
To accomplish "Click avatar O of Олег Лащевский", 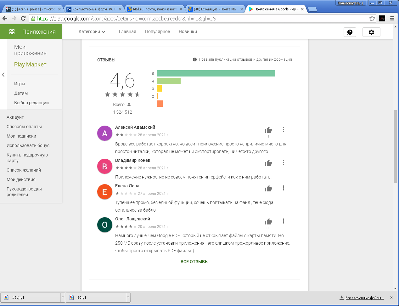I will 105,225.
